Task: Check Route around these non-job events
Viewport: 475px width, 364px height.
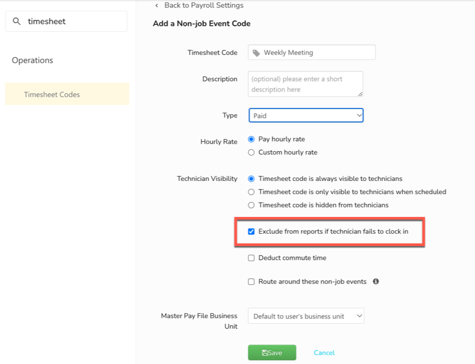Action: pos(252,281)
